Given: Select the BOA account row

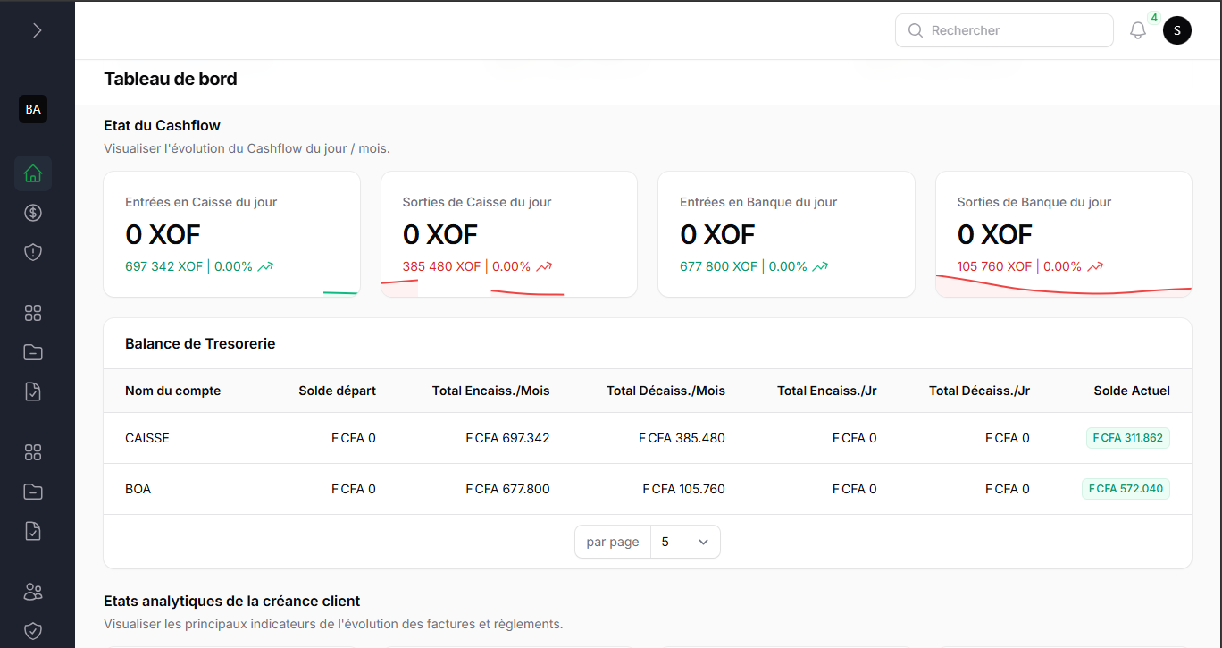Looking at the screenshot, I should [x=138, y=489].
